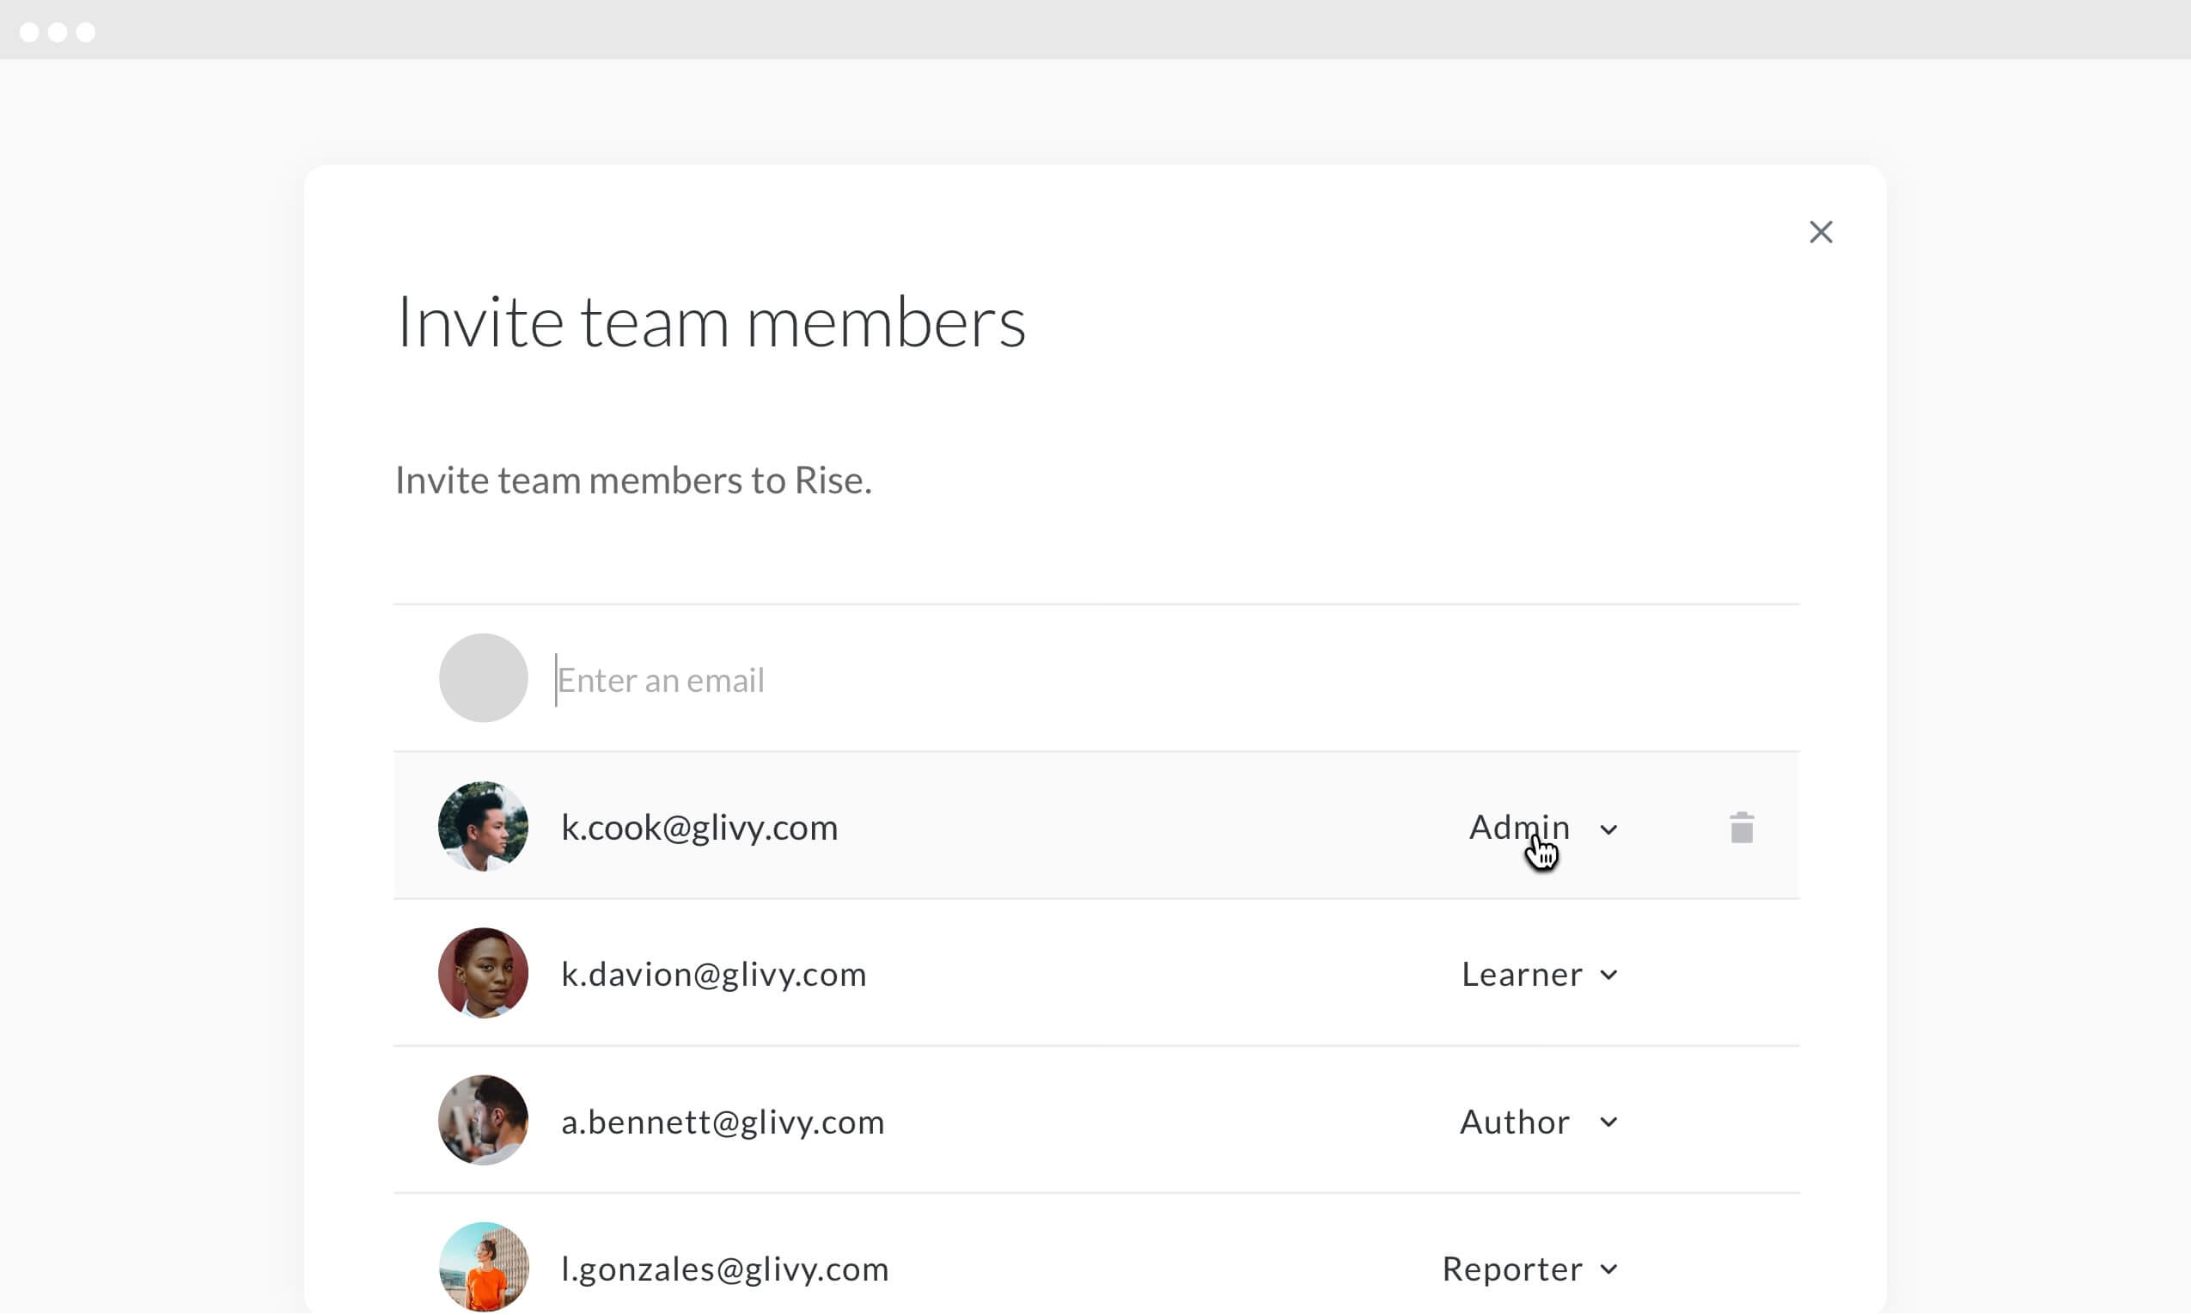Click k.davion's profile avatar

[484, 973]
